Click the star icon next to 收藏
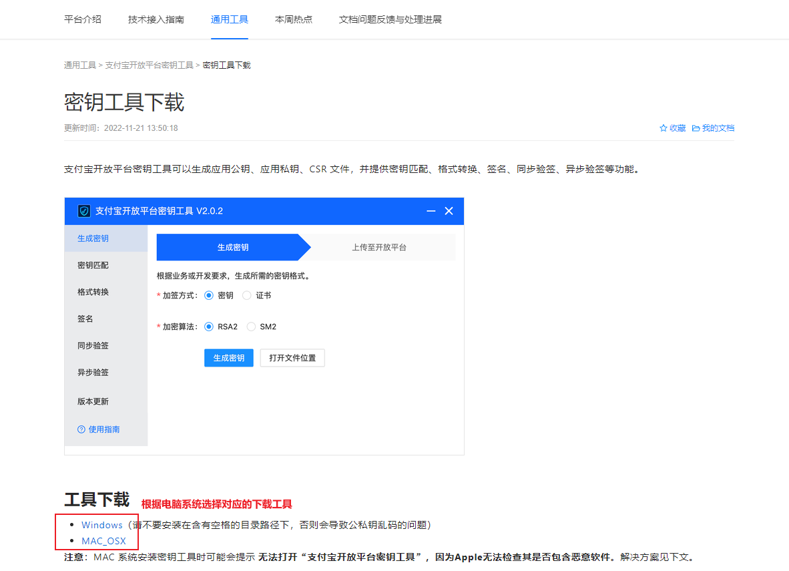The height and width of the screenshot is (571, 789). pyautogui.click(x=664, y=128)
